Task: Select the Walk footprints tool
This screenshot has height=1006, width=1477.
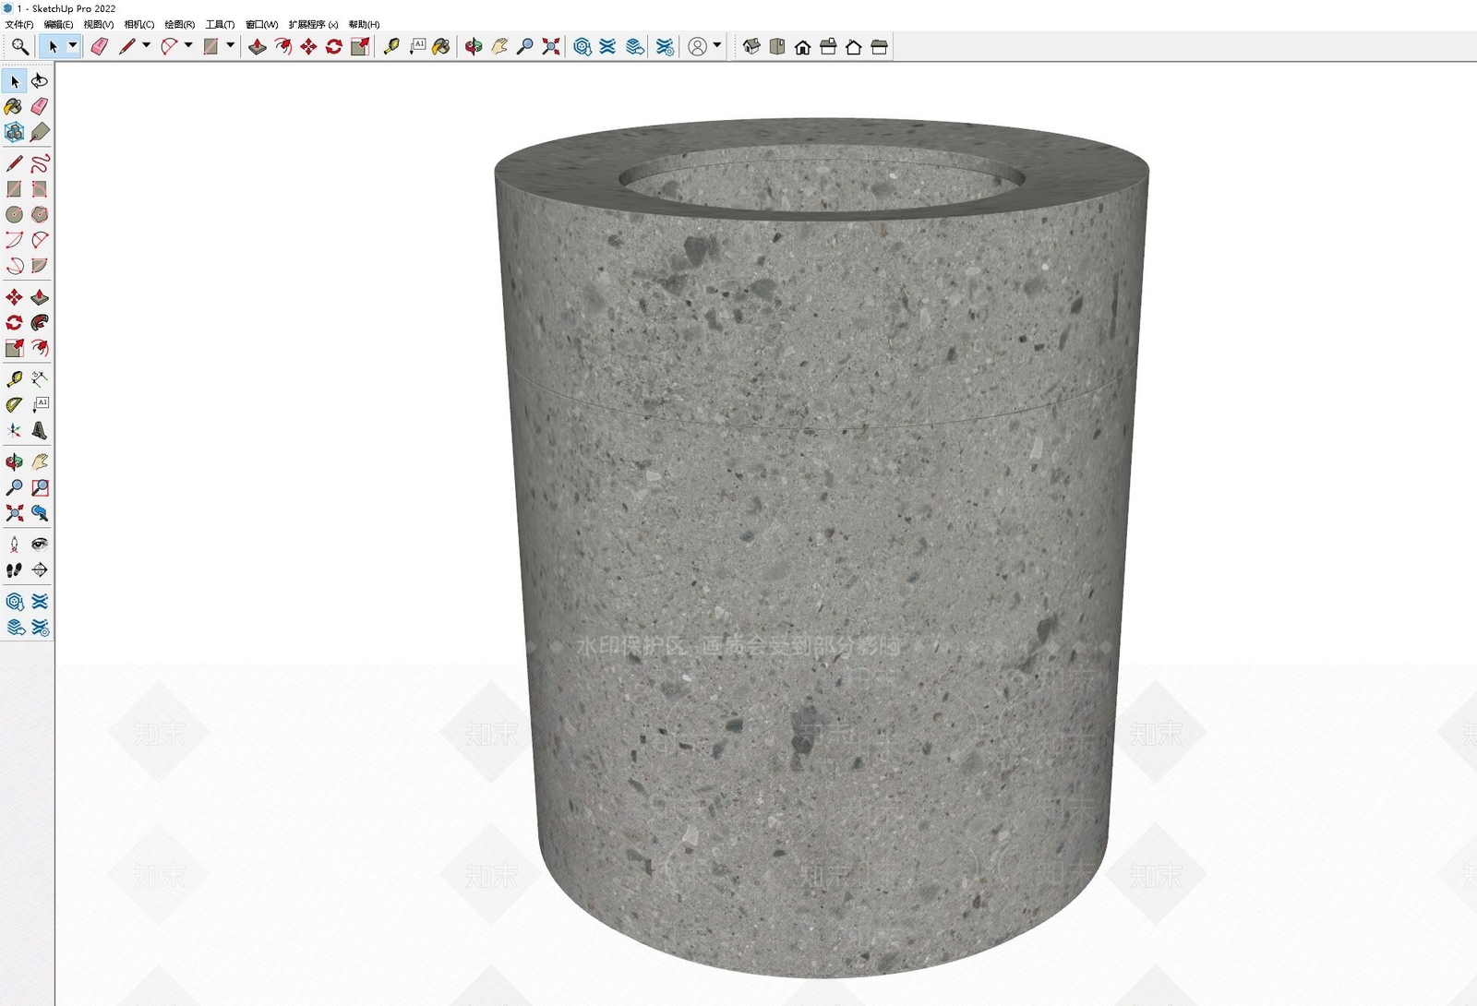Action: (14, 570)
